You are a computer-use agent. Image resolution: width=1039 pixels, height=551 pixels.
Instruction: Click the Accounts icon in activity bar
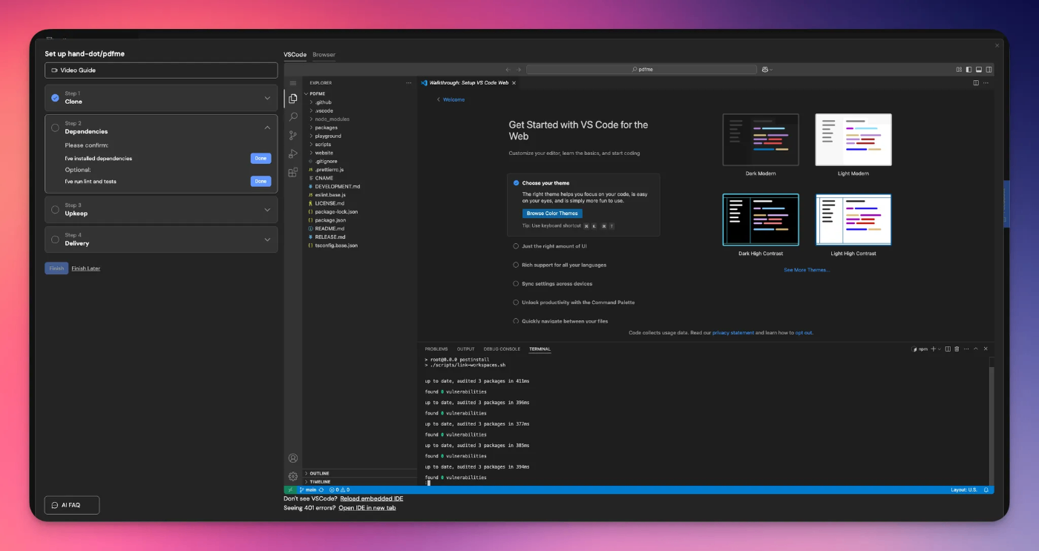(x=293, y=458)
